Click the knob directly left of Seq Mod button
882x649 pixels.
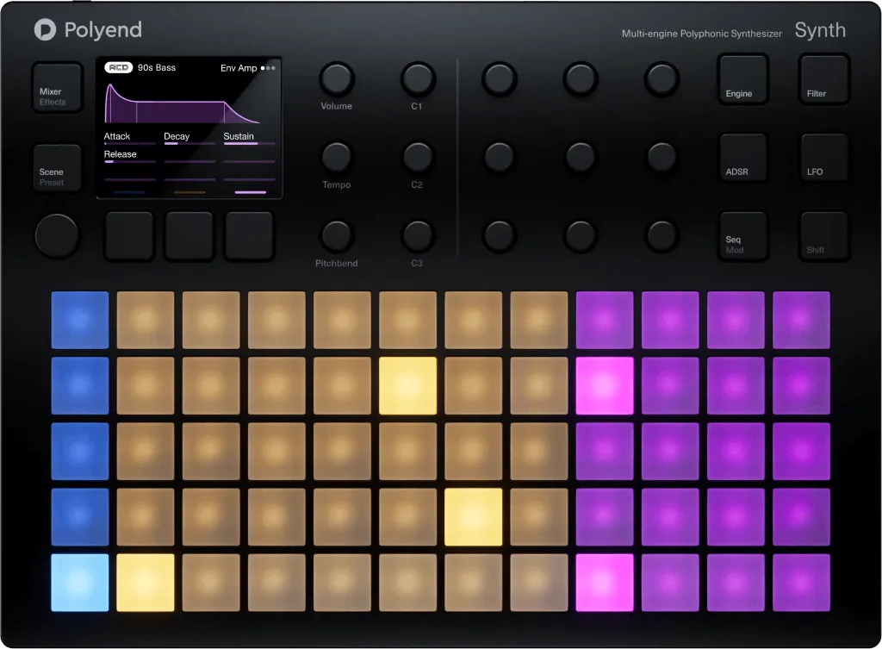coord(661,235)
